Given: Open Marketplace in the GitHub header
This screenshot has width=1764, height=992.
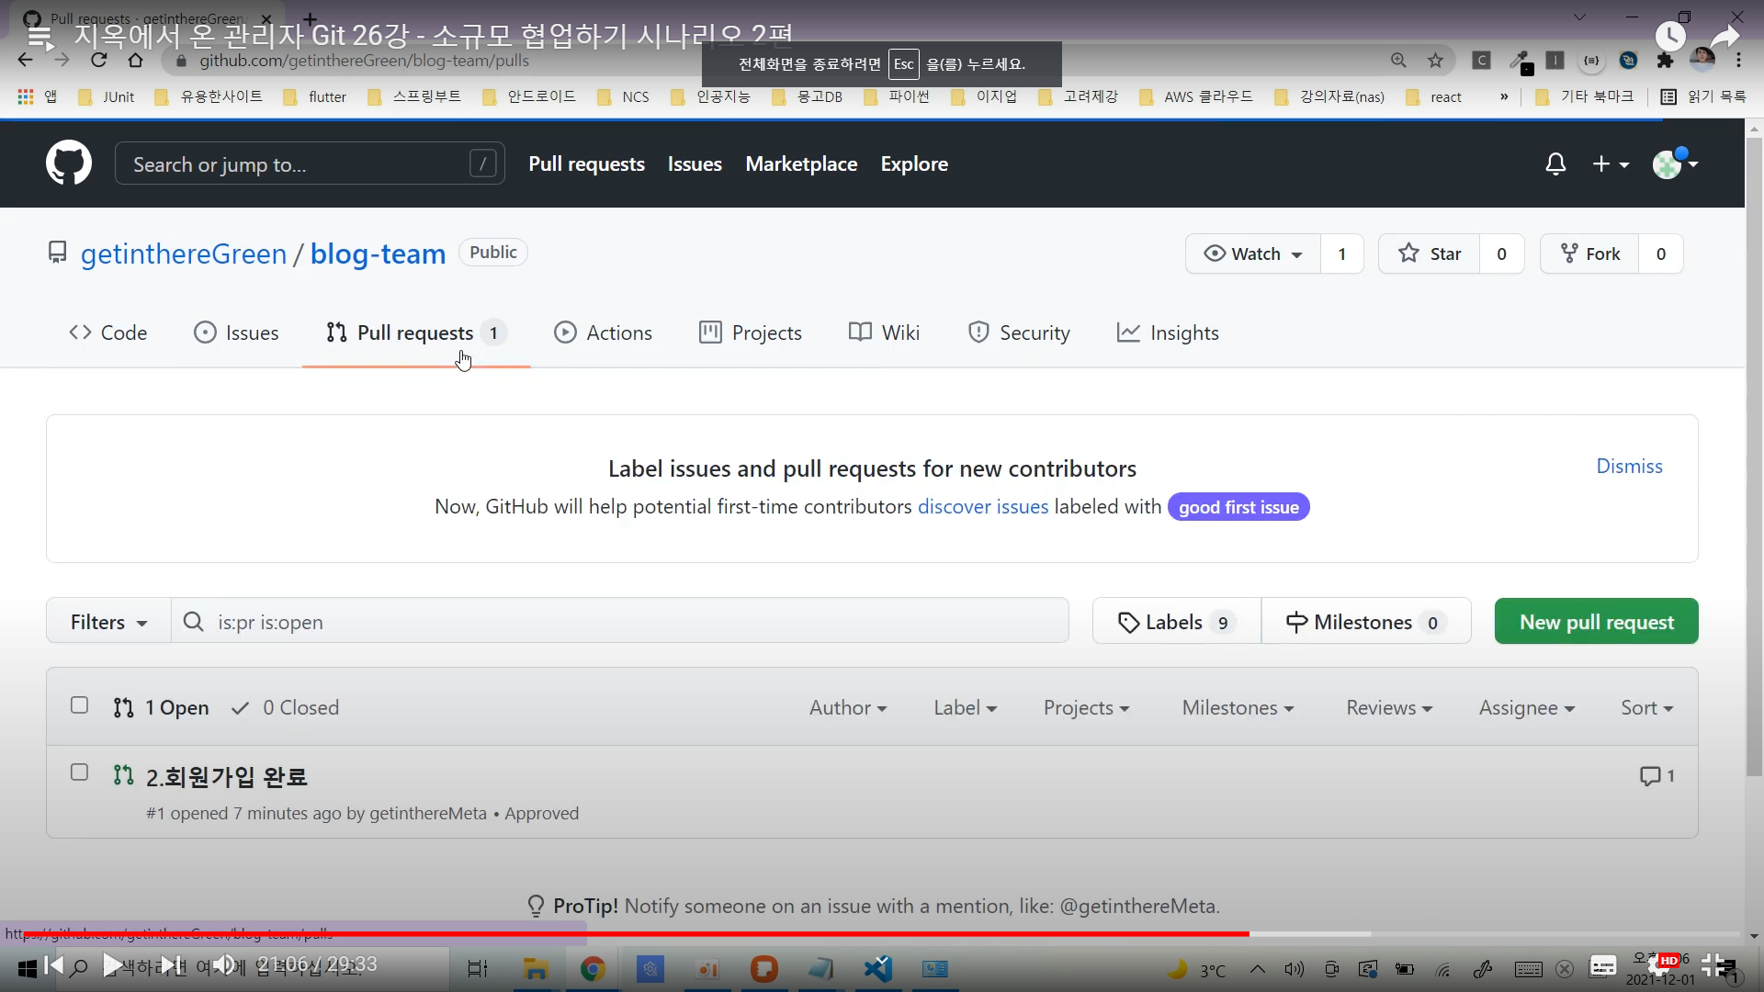Looking at the screenshot, I should [801, 163].
